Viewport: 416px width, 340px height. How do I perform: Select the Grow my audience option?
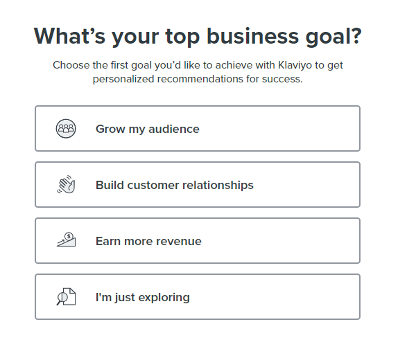click(198, 129)
